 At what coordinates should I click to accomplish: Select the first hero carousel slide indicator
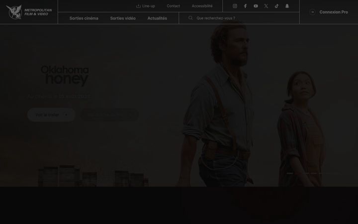click(x=290, y=173)
